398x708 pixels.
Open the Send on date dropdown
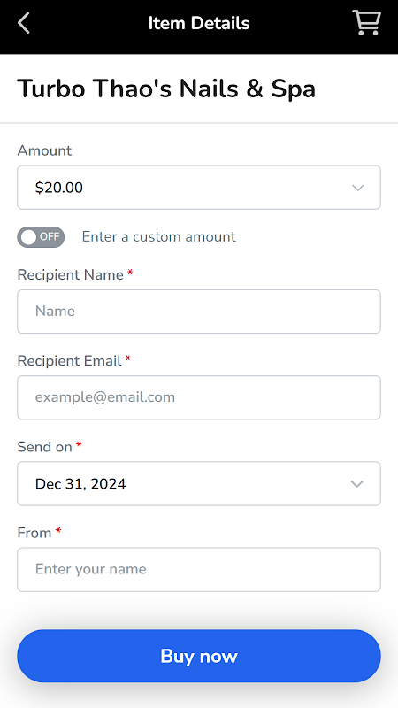[x=199, y=483]
